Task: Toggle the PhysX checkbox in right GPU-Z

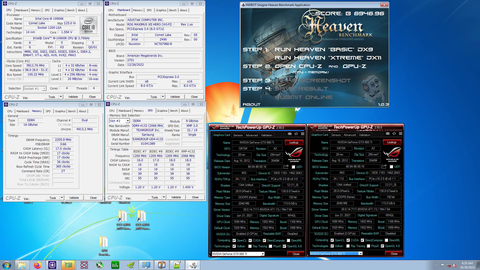Action: pyautogui.click(x=368, y=246)
